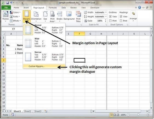Toggle the Headings View checkbox
The height and width of the screenshot is (119, 154).
(x=121, y=16)
